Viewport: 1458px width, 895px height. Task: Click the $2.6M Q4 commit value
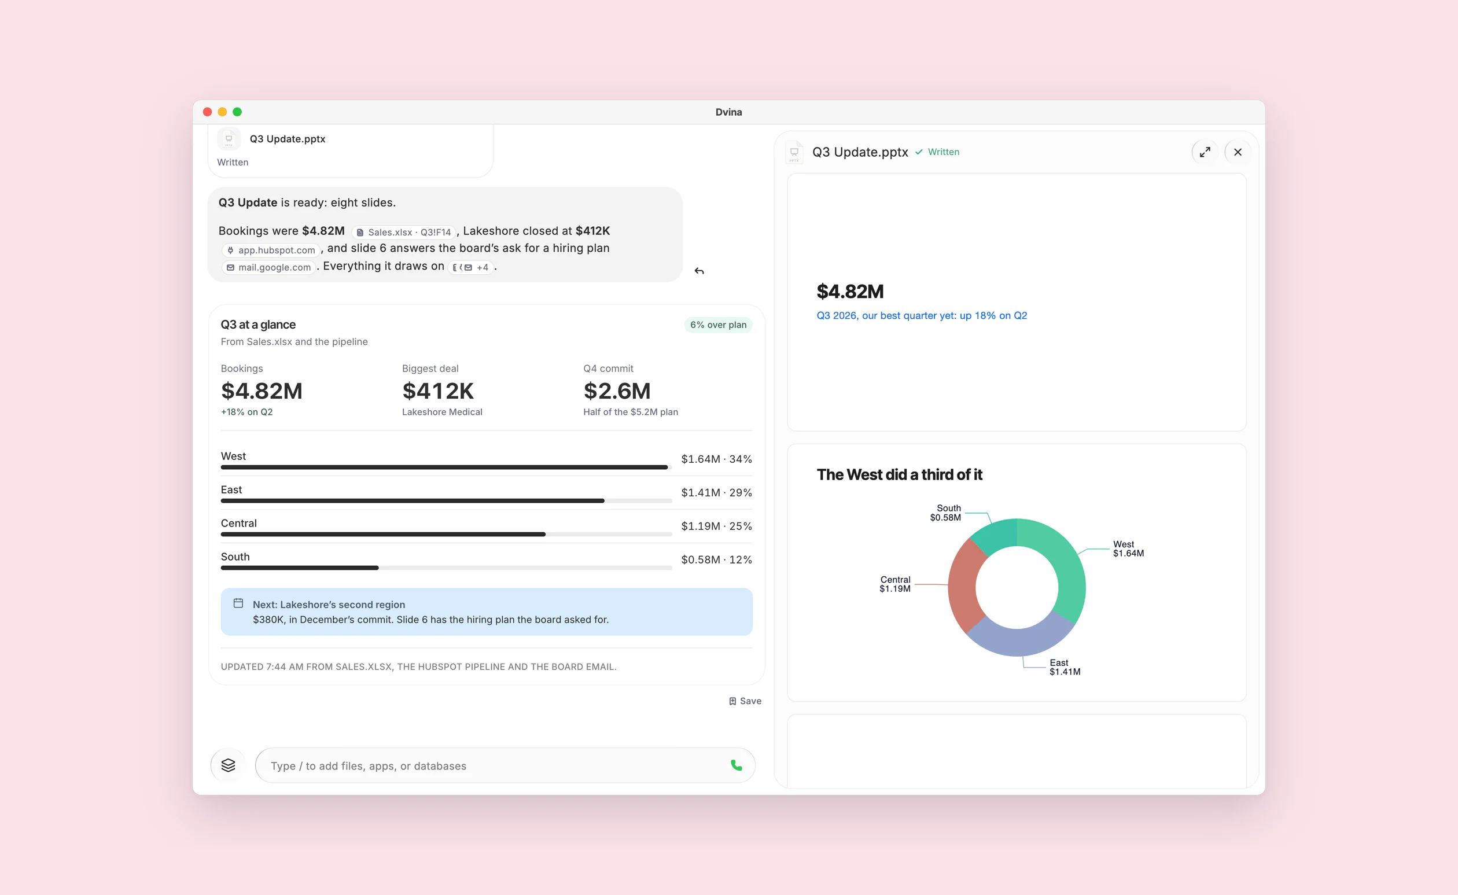pyautogui.click(x=617, y=391)
